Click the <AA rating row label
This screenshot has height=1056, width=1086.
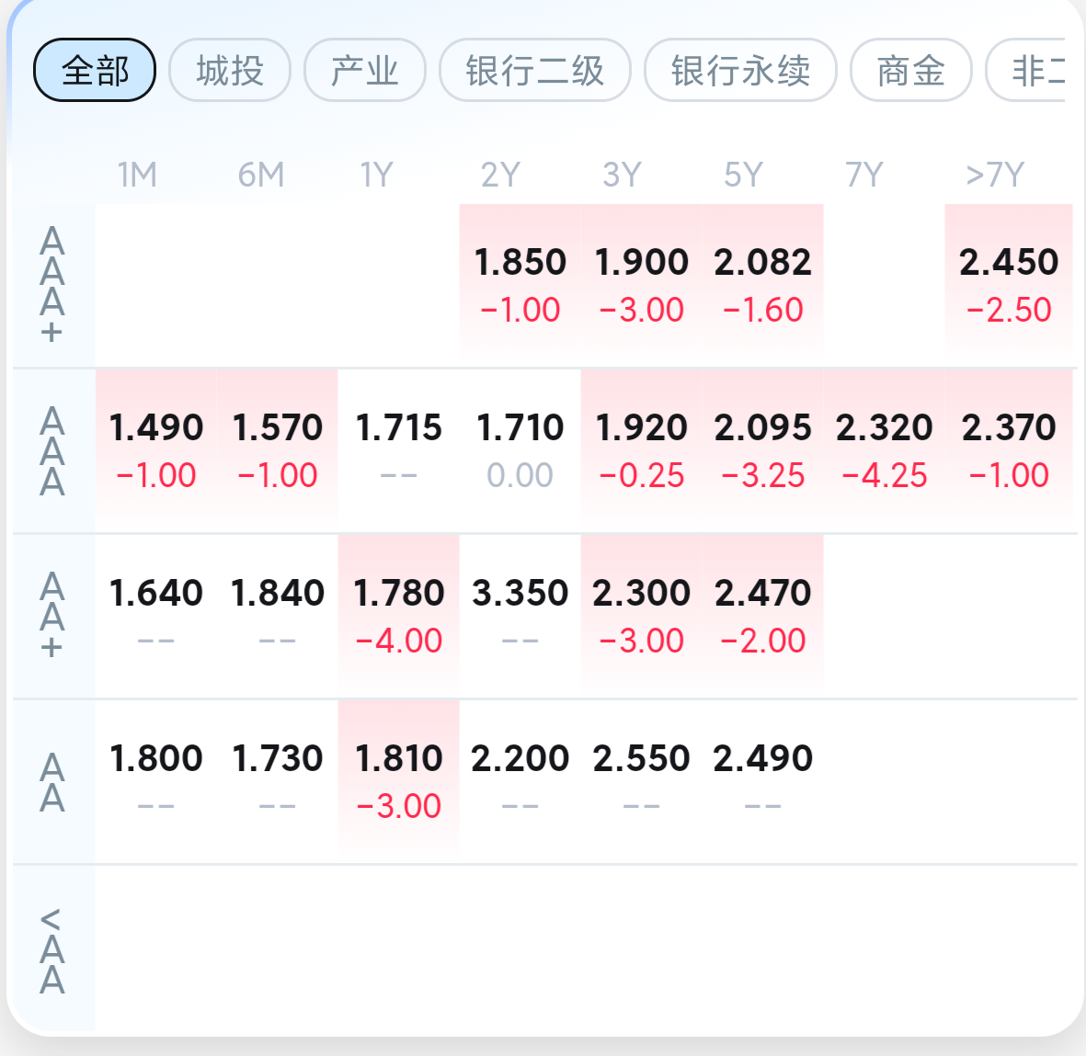pos(52,949)
